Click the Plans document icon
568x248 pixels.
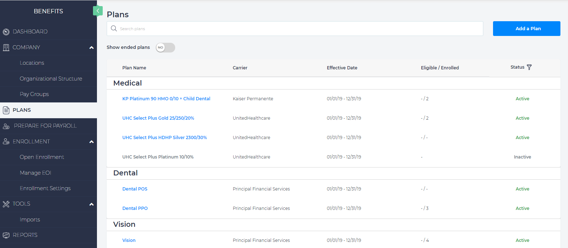click(x=6, y=110)
